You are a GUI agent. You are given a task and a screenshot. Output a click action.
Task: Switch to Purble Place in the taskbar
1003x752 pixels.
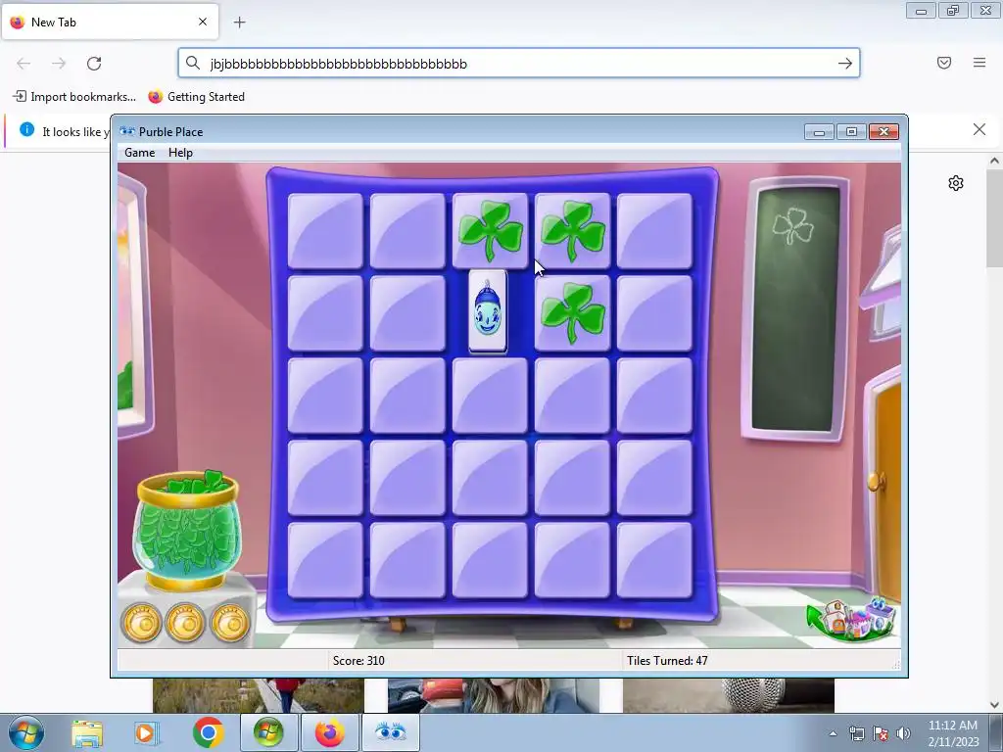(x=391, y=732)
